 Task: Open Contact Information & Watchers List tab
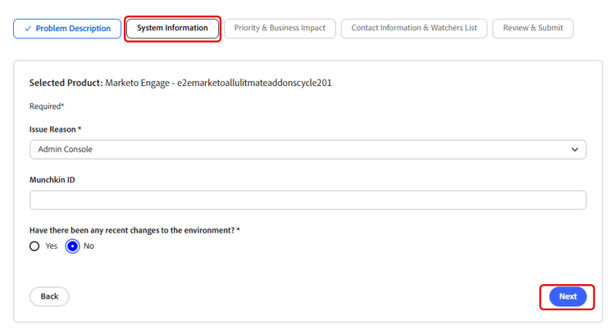click(414, 28)
